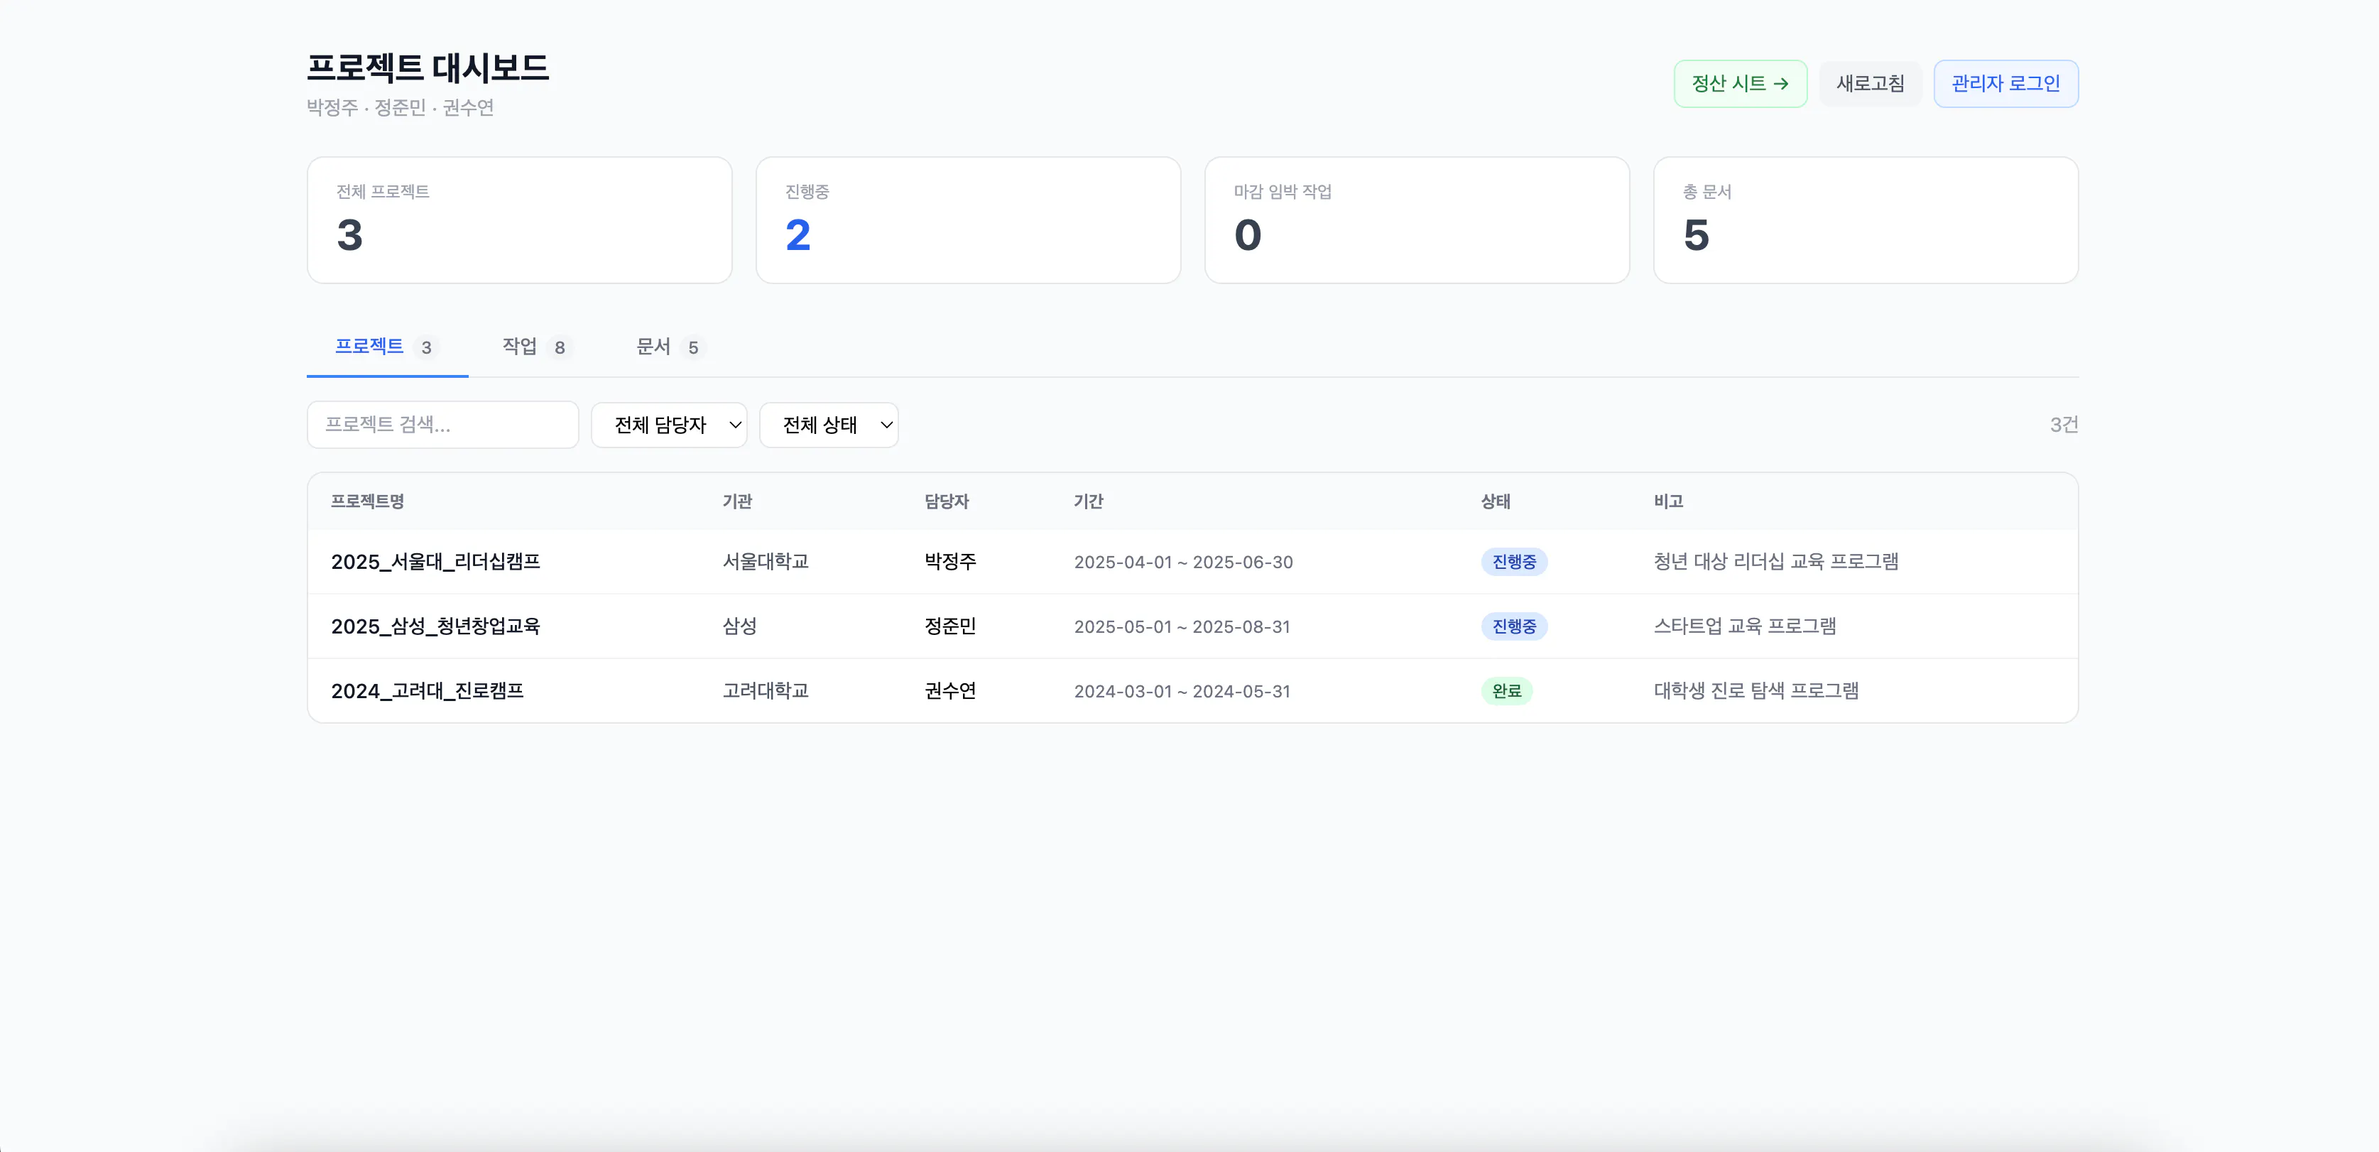Viewport: 2379px width, 1152px height.
Task: Switch to the 프로젝트 tab
Action: pos(387,347)
